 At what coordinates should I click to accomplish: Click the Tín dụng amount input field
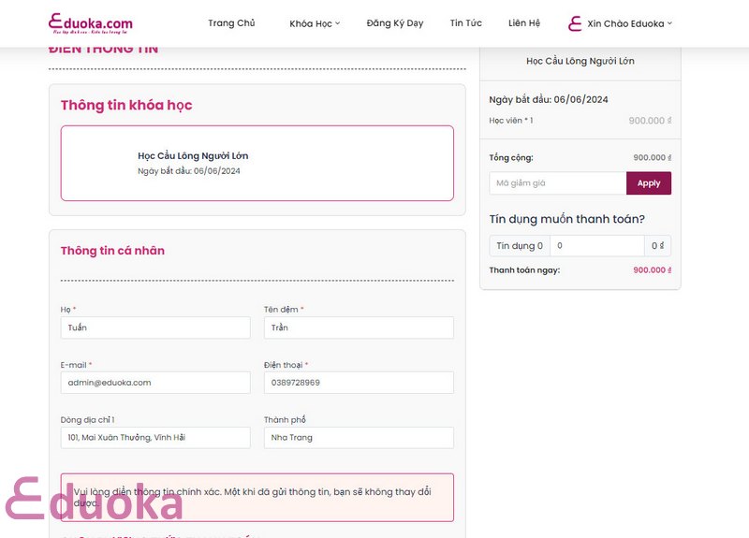[x=597, y=246]
